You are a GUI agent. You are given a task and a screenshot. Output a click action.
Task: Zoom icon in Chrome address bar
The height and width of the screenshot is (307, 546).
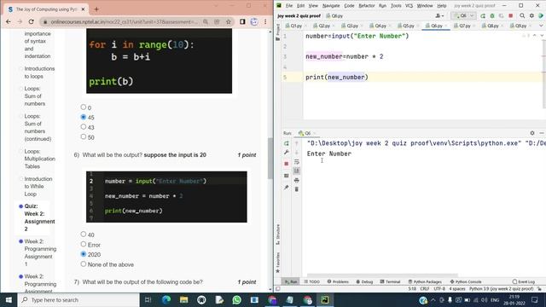coord(206,21)
